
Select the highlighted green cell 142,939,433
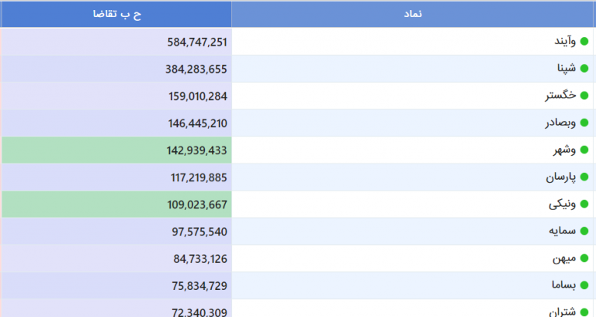(x=116, y=150)
